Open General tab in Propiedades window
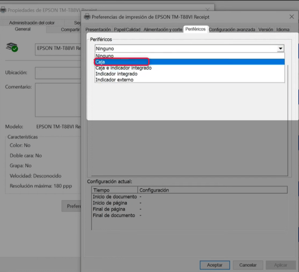 [23, 29]
